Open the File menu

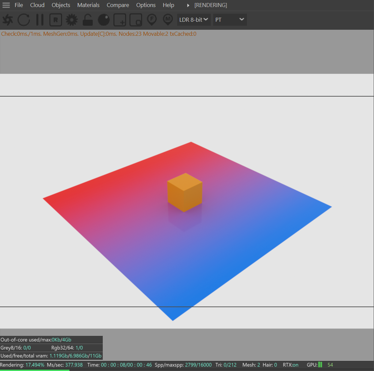click(19, 5)
